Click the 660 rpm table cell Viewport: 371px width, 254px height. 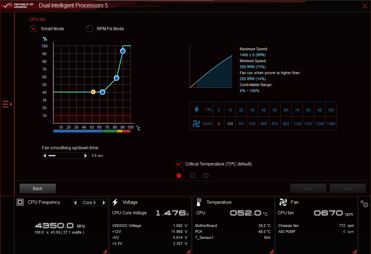[x=263, y=124]
